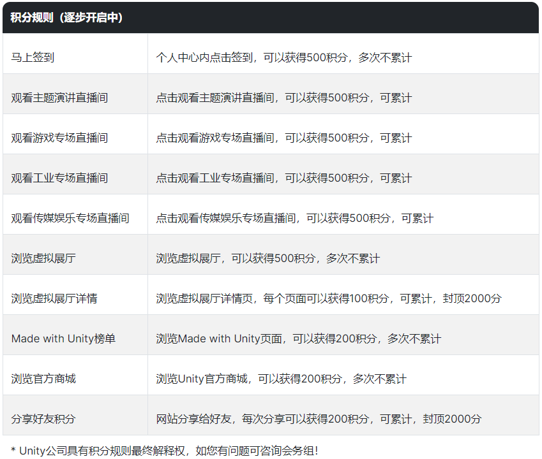The image size is (542, 459).
Task: Select the 浏览虚拟展厅 row label
Action: tap(43, 258)
